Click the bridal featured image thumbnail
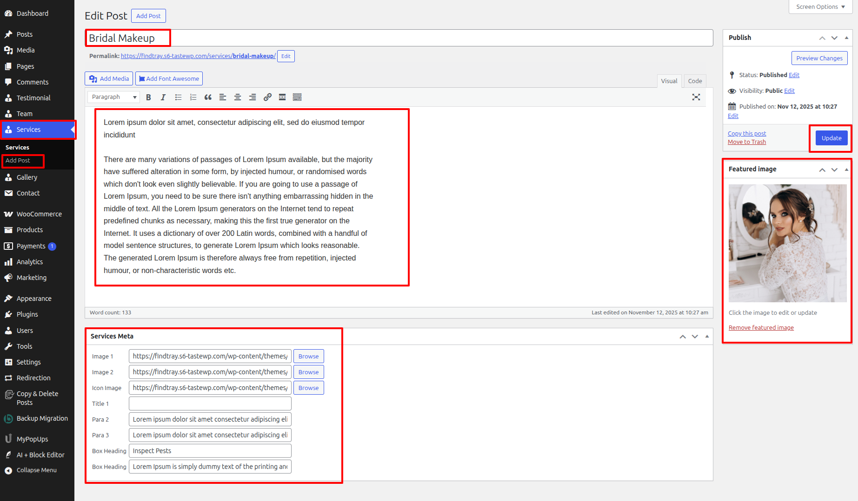 [787, 243]
